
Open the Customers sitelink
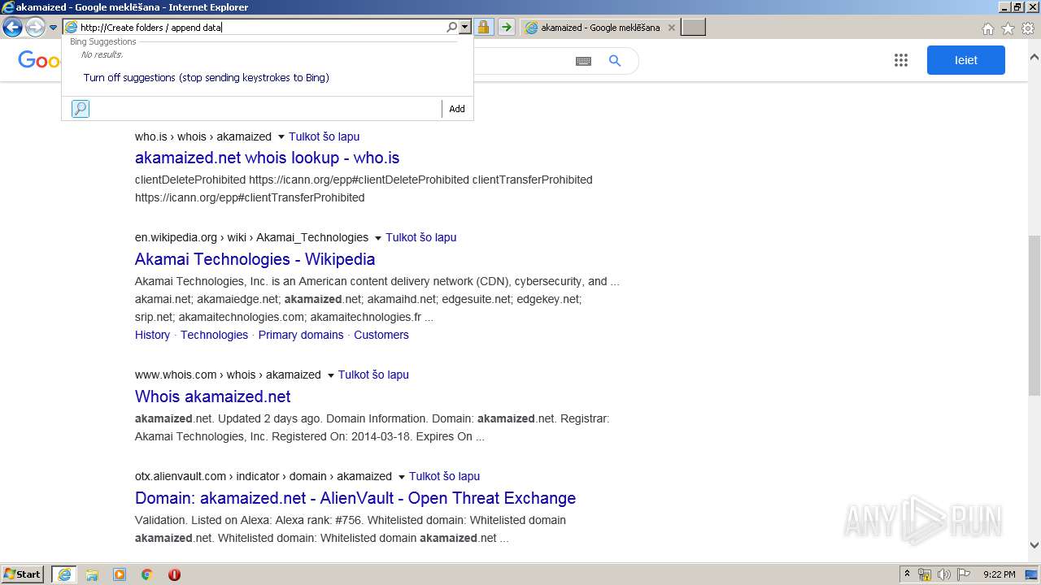(x=381, y=335)
